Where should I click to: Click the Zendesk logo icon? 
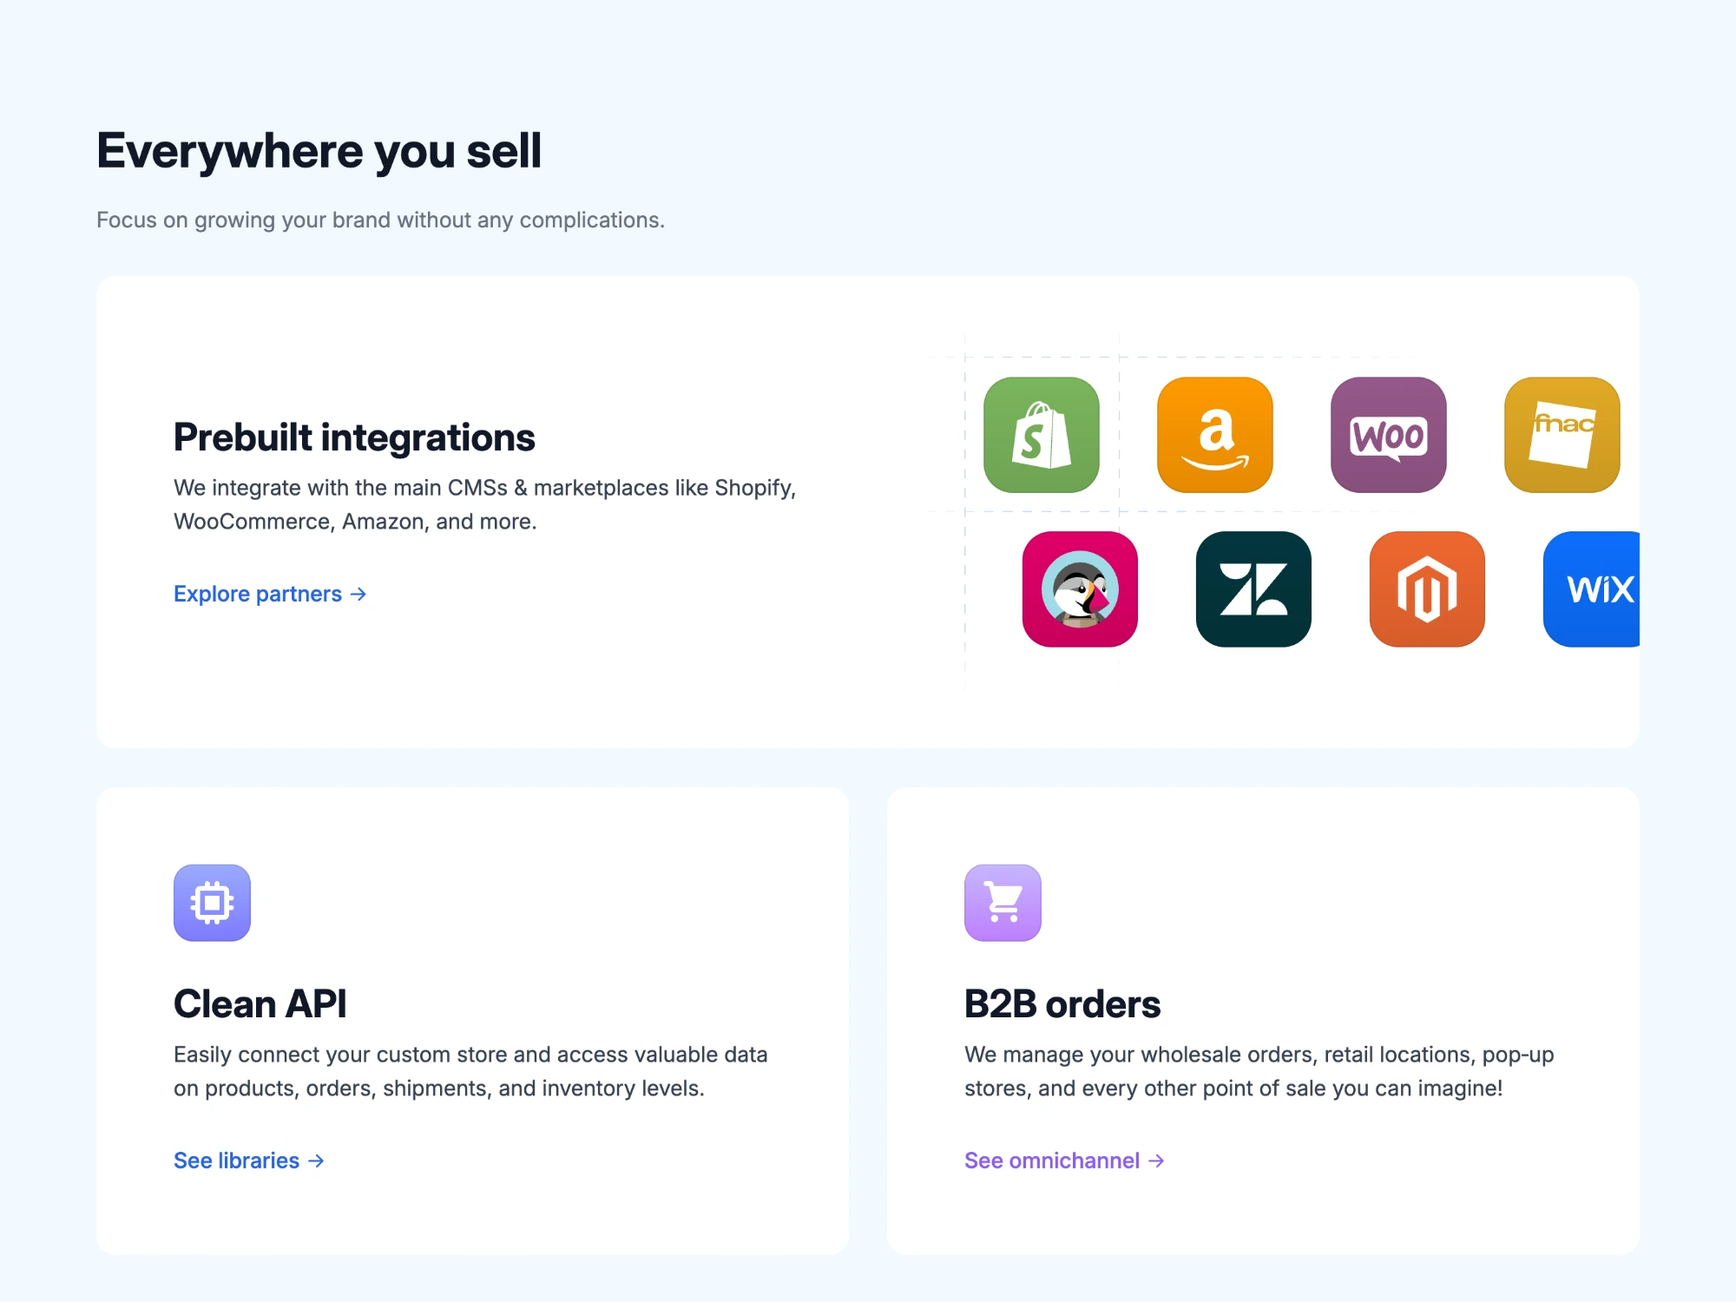coord(1253,589)
